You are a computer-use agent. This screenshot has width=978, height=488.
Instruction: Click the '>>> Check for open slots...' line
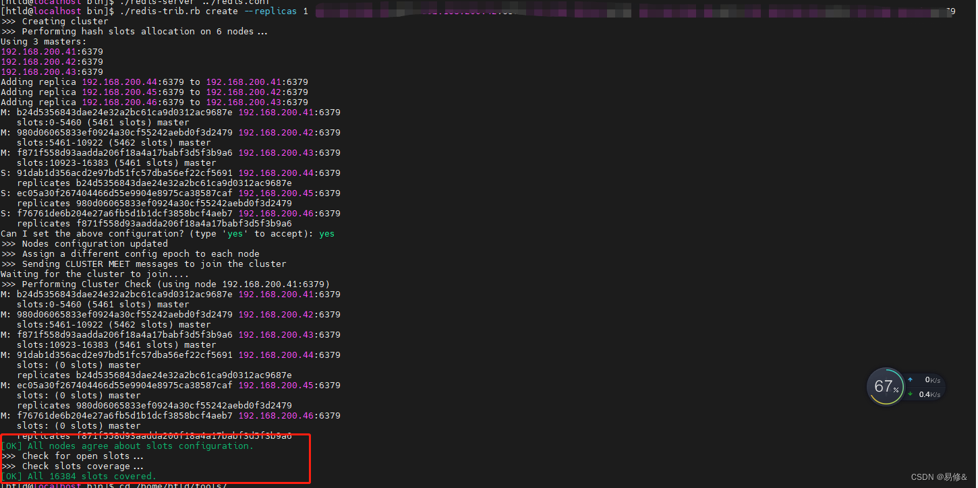[x=72, y=456]
